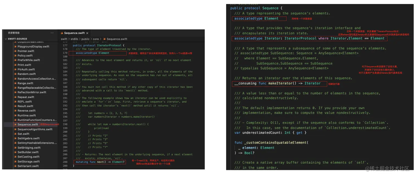Click the Swift icon beside Pointer.swift
The height and width of the screenshot is (177, 415).
point(15,51)
